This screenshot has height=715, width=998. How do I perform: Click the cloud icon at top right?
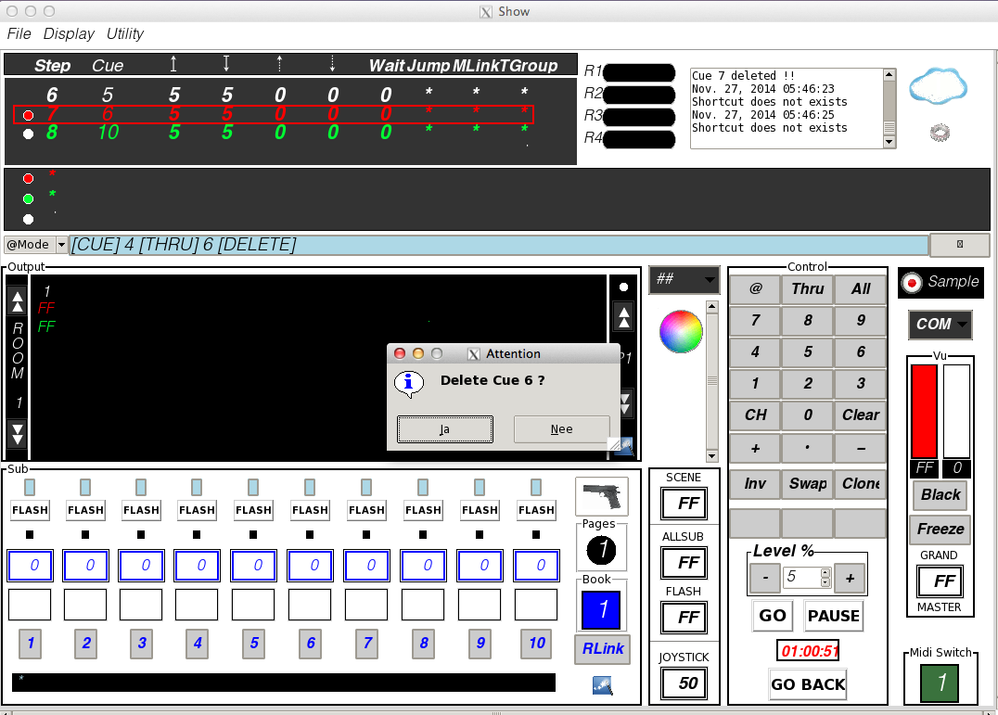click(939, 85)
